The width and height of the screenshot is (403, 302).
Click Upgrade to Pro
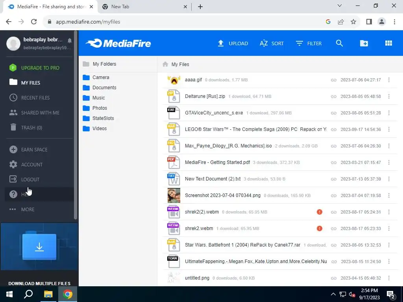pos(35,68)
